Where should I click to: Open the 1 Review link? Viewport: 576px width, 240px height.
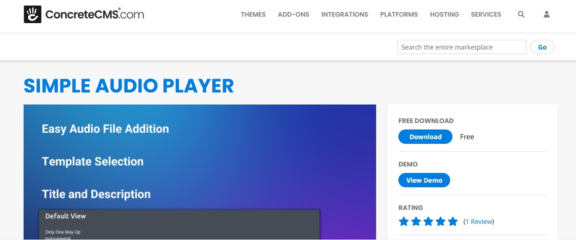pos(479,222)
